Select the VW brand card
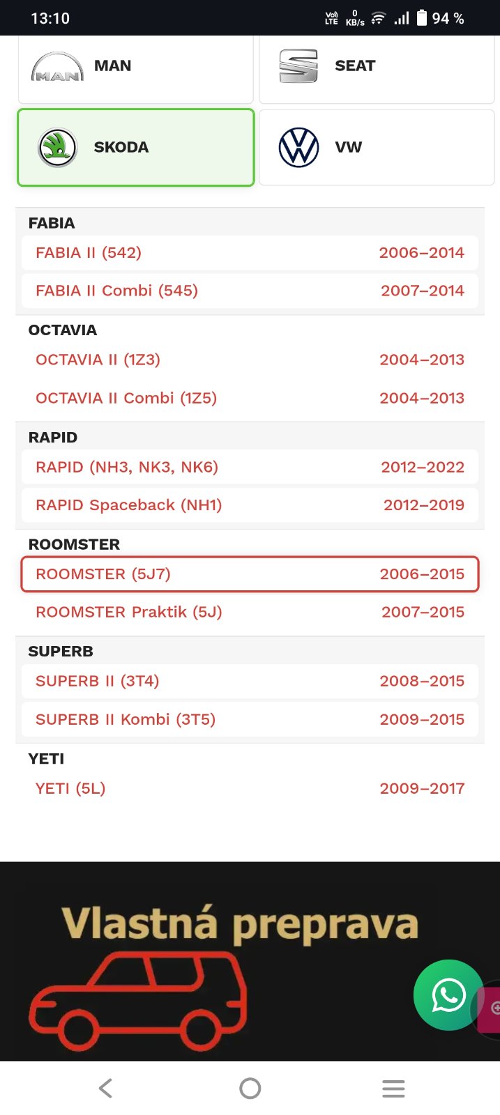 click(x=377, y=148)
